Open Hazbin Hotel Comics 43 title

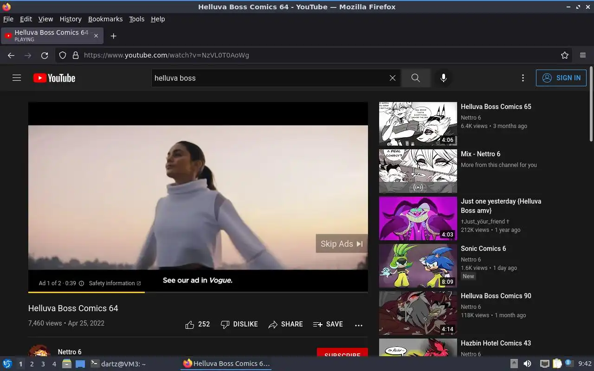tap(496, 343)
